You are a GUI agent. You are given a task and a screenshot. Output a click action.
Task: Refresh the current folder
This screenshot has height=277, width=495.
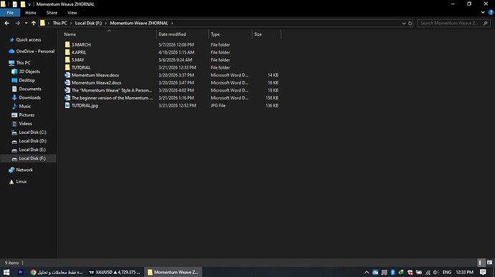coord(410,24)
